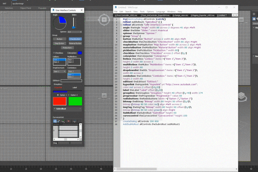
Task: Click the MAXScript editor horizontal scrollbar thumb
Action: (x=137, y=169)
